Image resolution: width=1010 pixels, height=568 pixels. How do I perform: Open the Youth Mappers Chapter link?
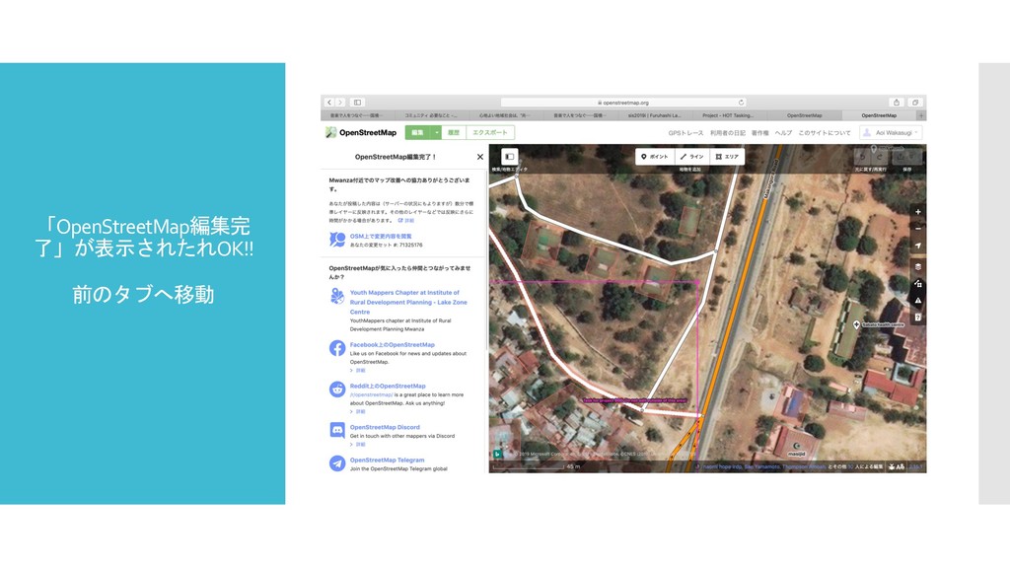pos(408,302)
